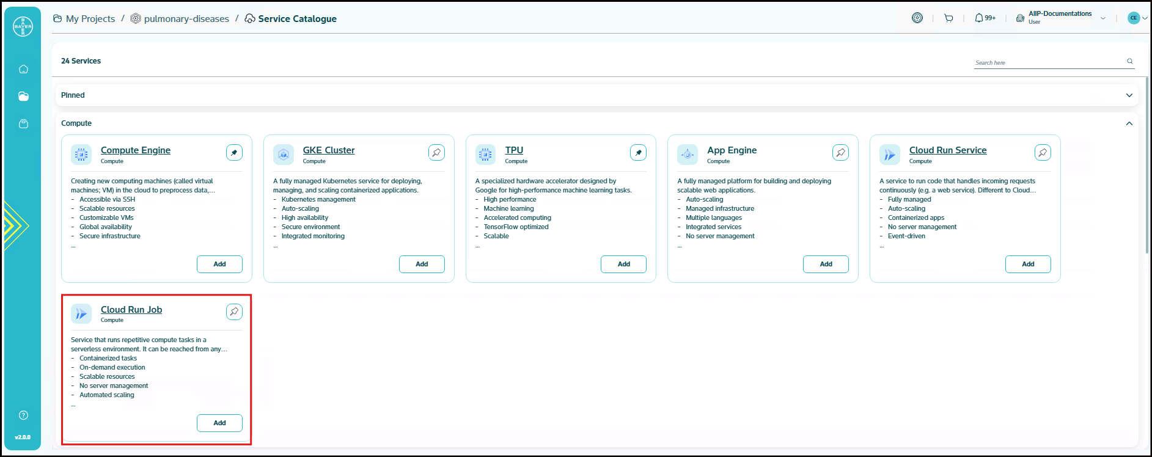Click the Search here input field
The width and height of the screenshot is (1152, 457).
pyautogui.click(x=1048, y=62)
